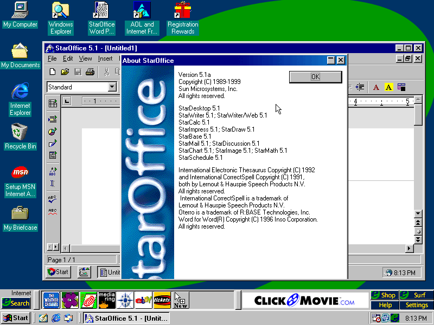This screenshot has height=325, width=434.
Task: Click the tab stop type selector on ruler
Action: (x=67, y=101)
